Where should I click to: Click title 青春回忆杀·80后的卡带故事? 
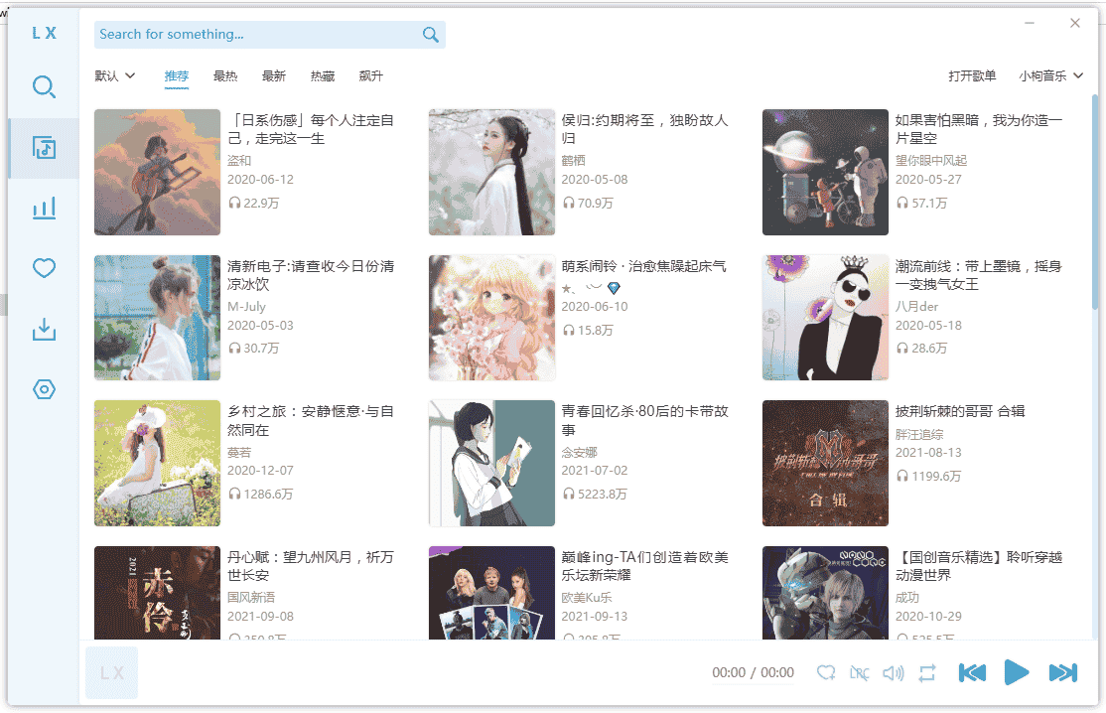tap(644, 421)
